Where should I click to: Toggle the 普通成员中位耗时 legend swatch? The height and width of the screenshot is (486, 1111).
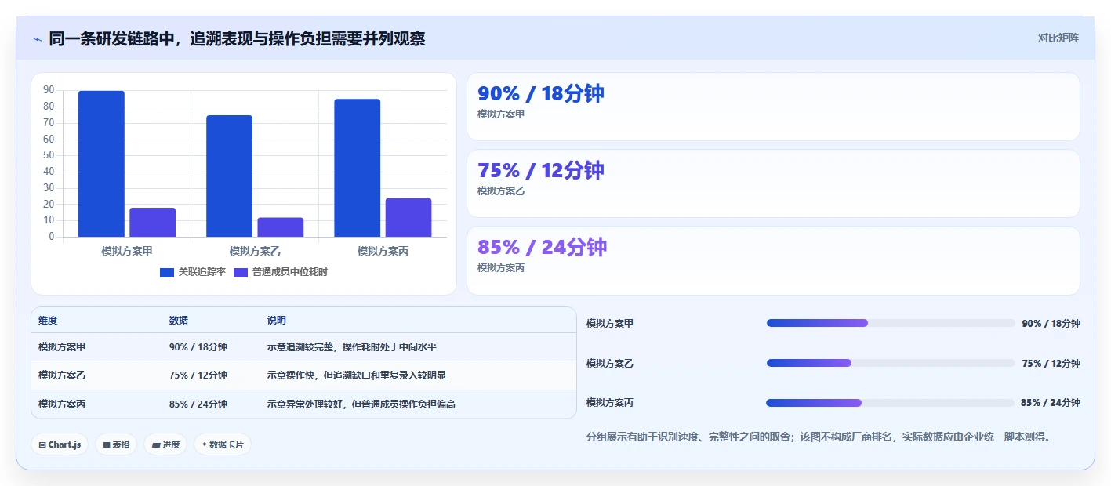[x=241, y=272]
